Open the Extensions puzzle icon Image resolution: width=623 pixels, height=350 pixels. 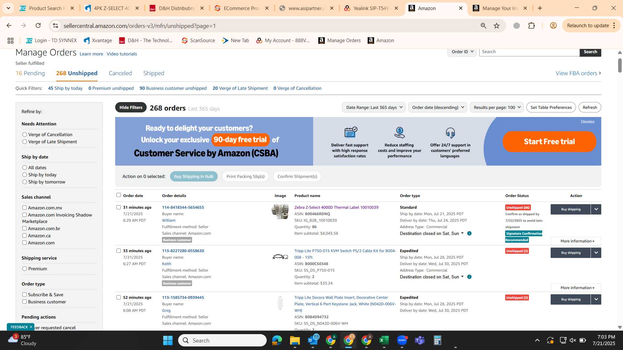pos(531,26)
